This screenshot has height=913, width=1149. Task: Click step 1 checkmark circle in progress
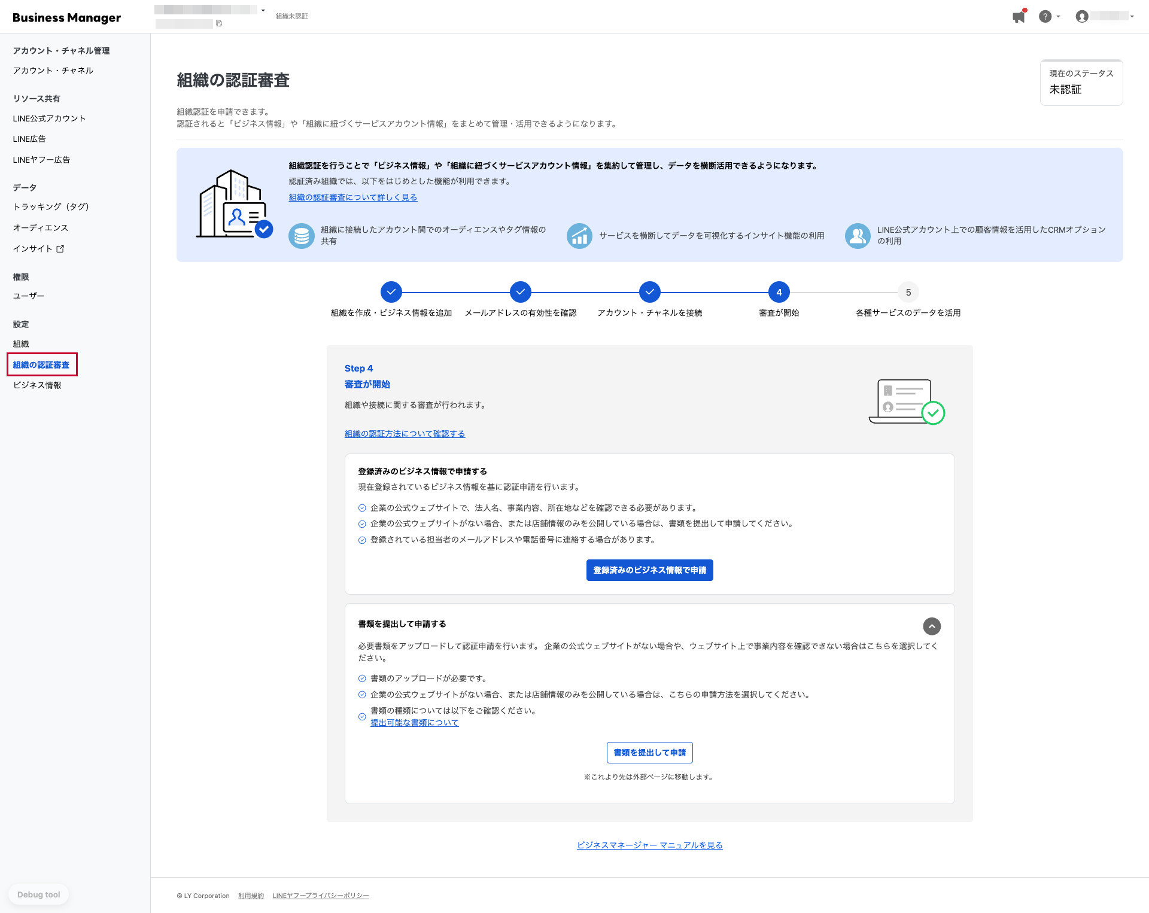pyautogui.click(x=391, y=292)
